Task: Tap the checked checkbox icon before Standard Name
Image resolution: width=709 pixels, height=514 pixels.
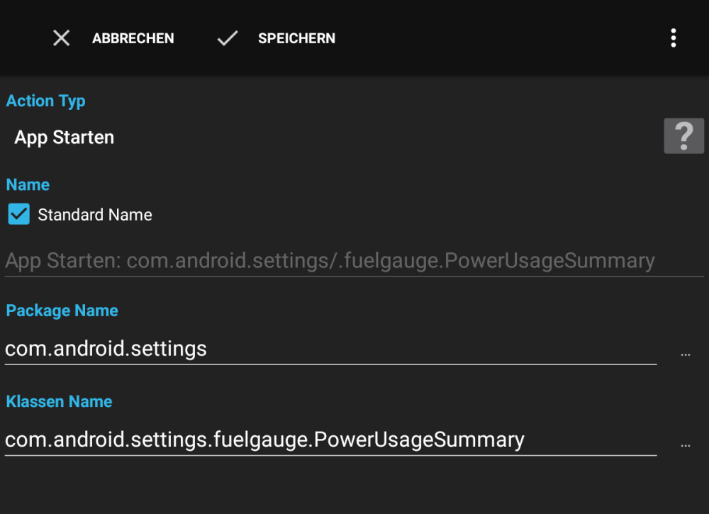Action: click(18, 213)
